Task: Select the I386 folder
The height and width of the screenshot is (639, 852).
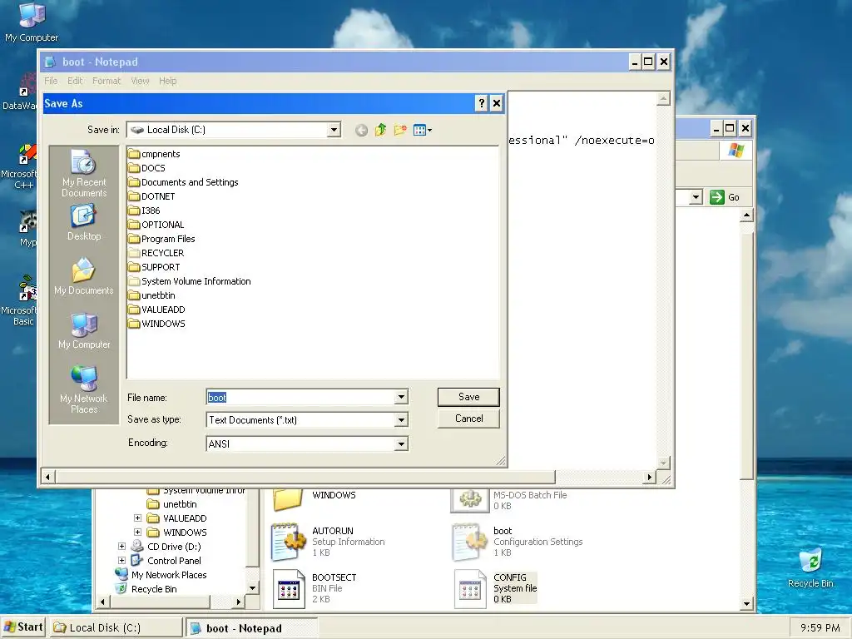Action: pyautogui.click(x=144, y=211)
